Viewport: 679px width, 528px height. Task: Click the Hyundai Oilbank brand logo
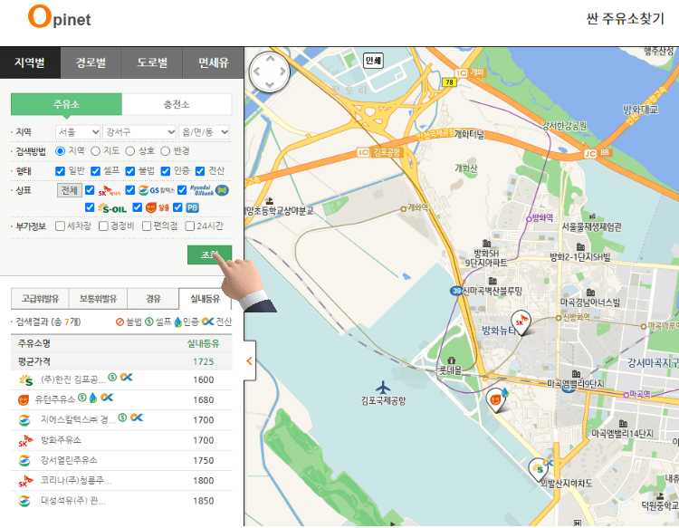209,190
